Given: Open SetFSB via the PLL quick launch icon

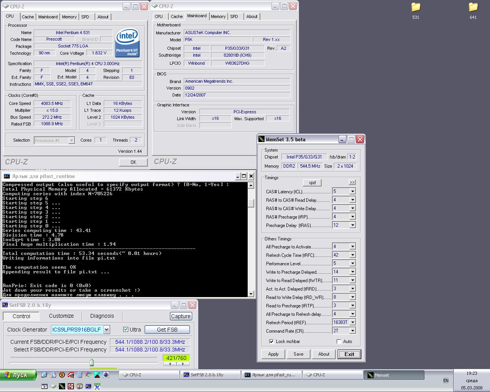Looking at the screenshot, I should coord(88,386).
